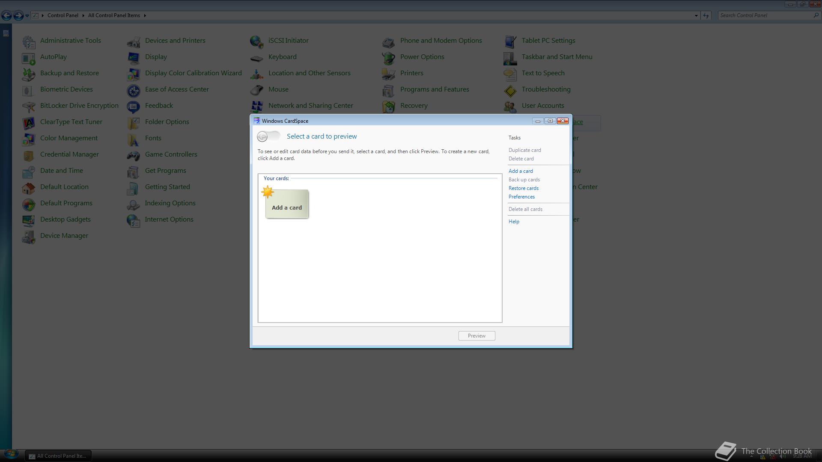Image resolution: width=822 pixels, height=462 pixels.
Task: Click Delete card task
Action: point(521,159)
